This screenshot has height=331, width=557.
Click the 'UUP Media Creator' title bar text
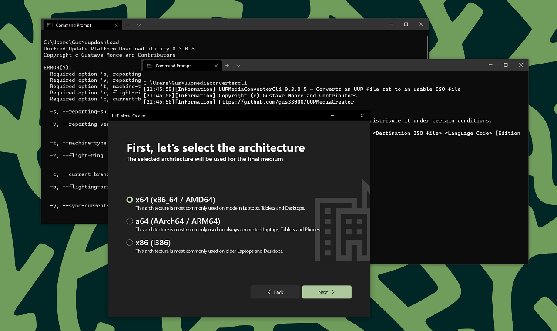(128, 116)
